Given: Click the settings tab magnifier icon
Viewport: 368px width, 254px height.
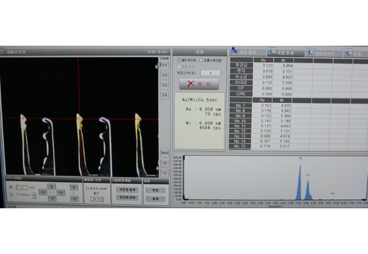Looking at the screenshot, I should pos(349,52).
